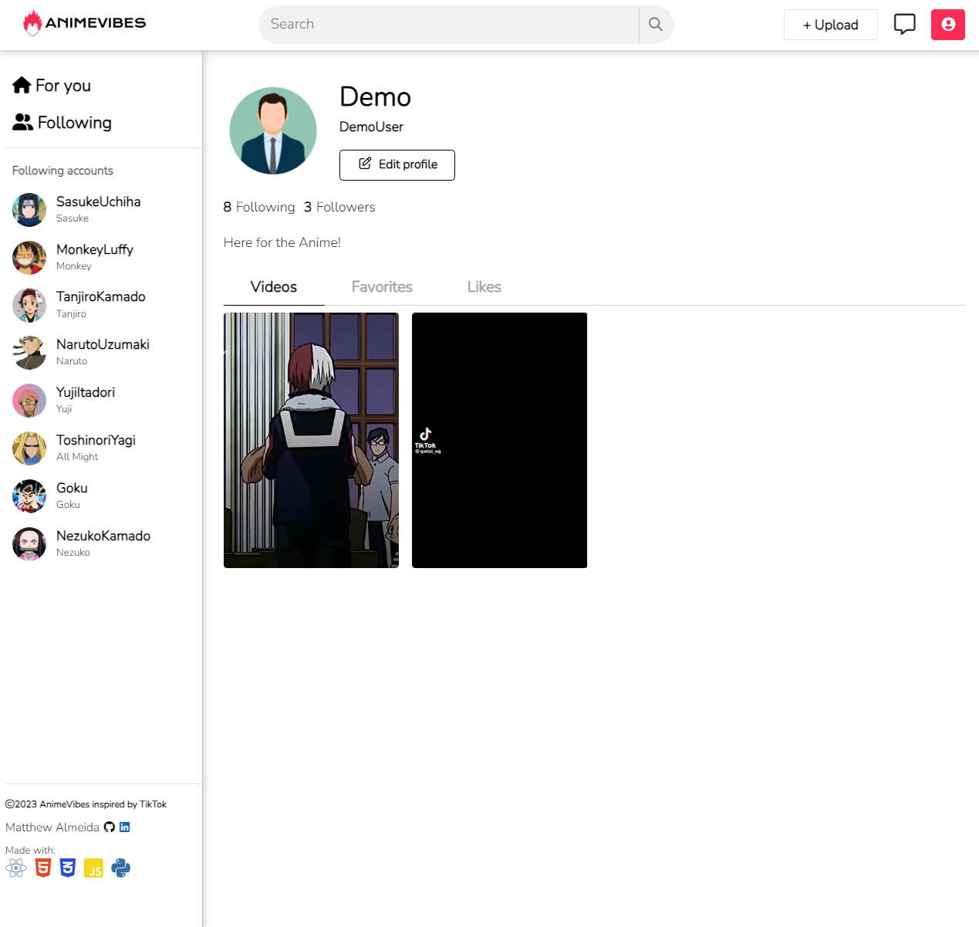Open the messages chat icon
The height and width of the screenshot is (927, 979).
coord(904,25)
